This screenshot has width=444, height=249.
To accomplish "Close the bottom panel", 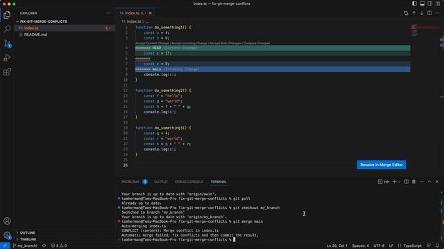I will [x=437, y=182].
